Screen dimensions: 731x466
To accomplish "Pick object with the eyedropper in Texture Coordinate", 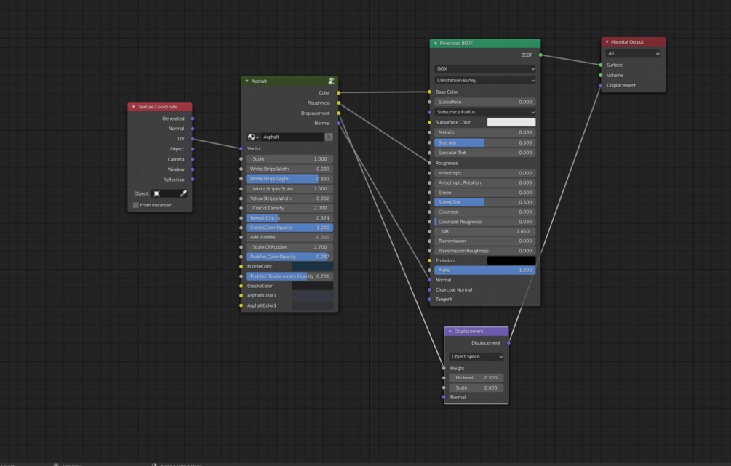I will pos(183,193).
